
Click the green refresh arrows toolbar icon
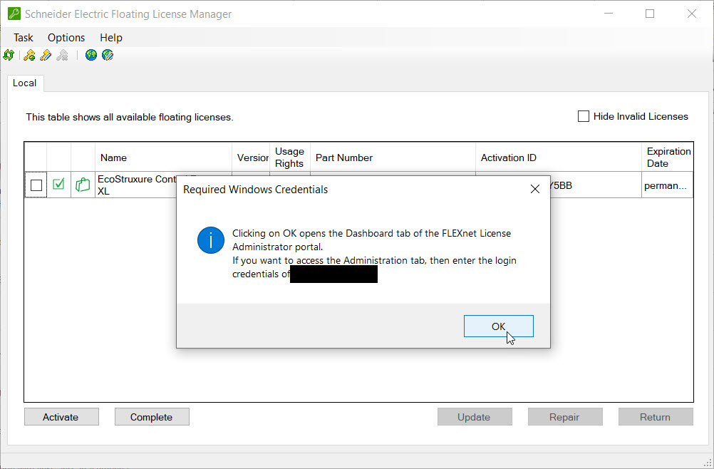[9, 55]
